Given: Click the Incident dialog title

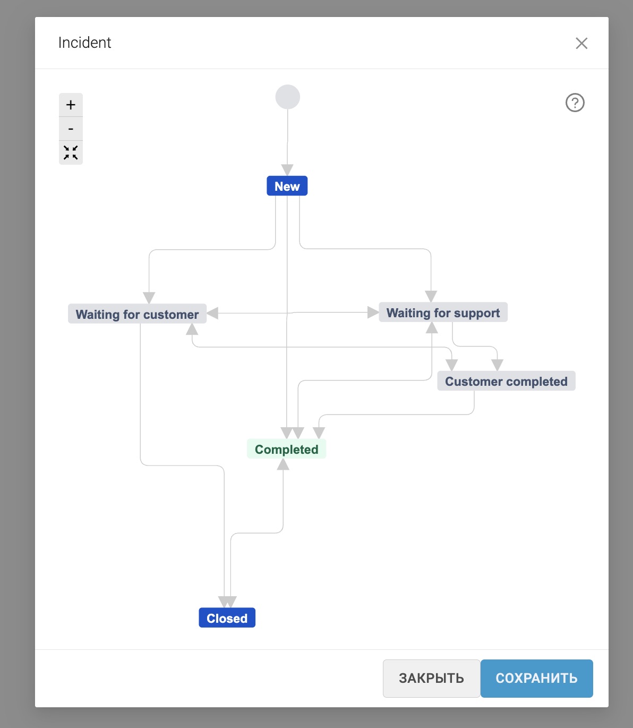Looking at the screenshot, I should (x=84, y=43).
